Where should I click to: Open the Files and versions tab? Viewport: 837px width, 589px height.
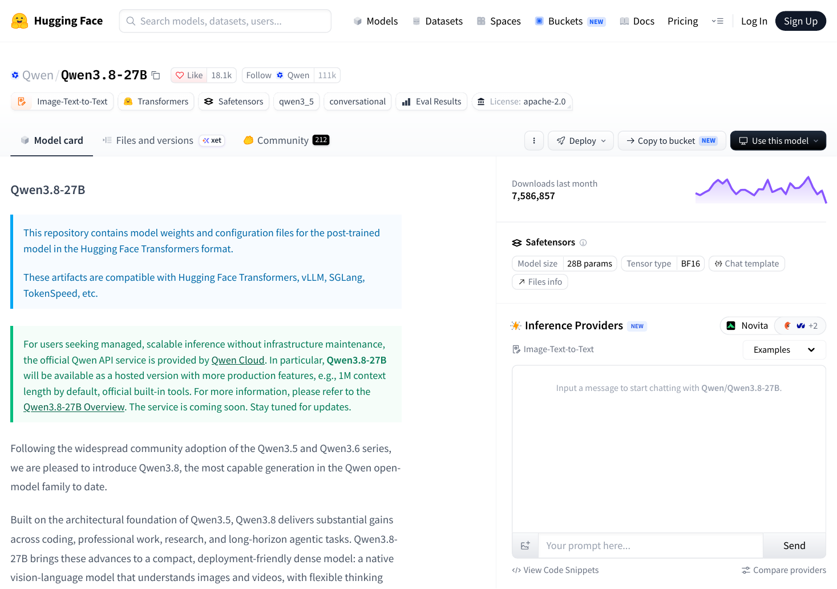coord(163,140)
